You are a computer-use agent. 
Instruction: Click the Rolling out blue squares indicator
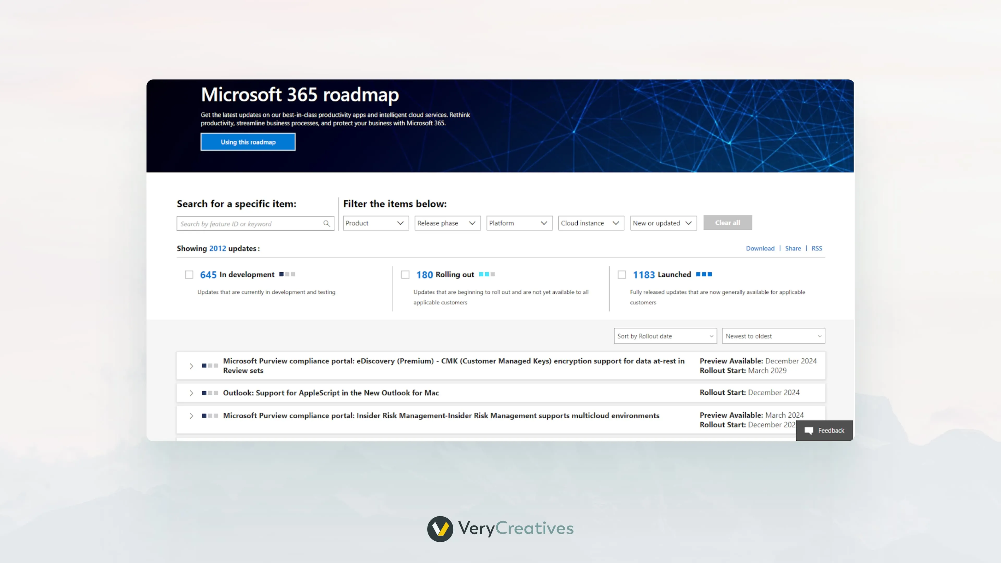tap(487, 274)
